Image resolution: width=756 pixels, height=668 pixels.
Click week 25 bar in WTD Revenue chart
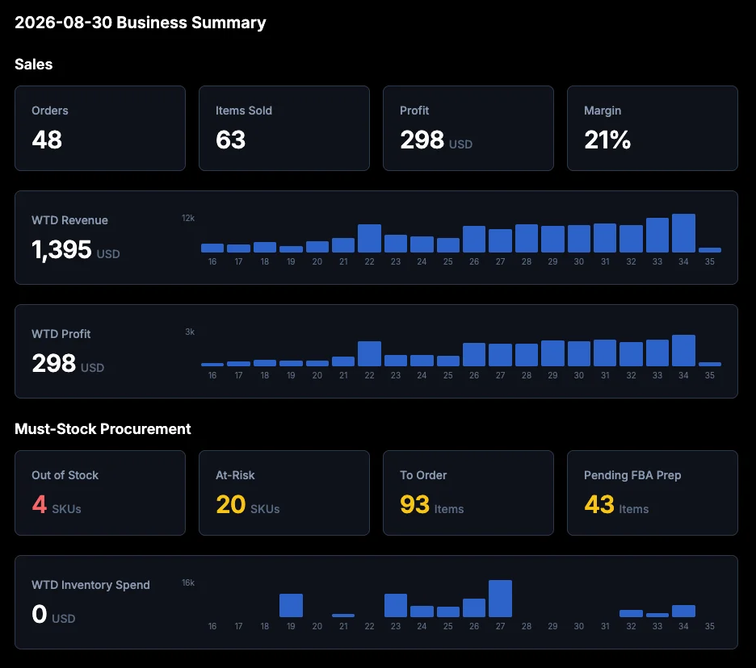click(x=448, y=245)
